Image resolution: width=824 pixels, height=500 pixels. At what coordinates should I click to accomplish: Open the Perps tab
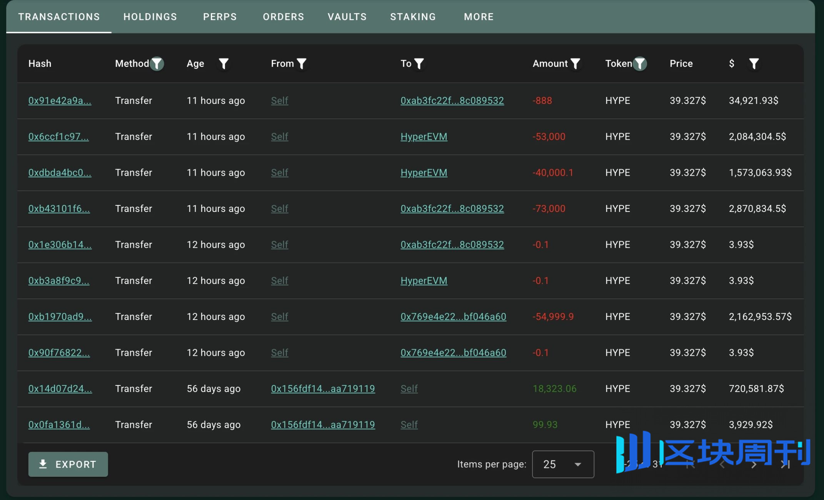[220, 17]
